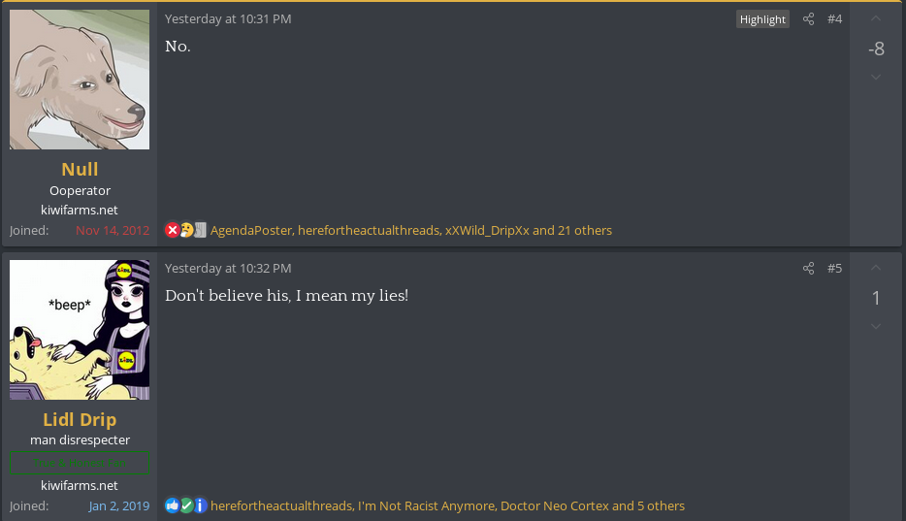Open Null's user profile name link
Viewport: 906px width, 521px height.
click(80, 170)
